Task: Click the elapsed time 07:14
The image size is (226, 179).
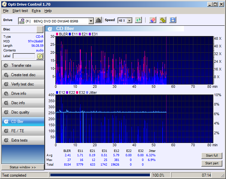Action: coord(206,175)
